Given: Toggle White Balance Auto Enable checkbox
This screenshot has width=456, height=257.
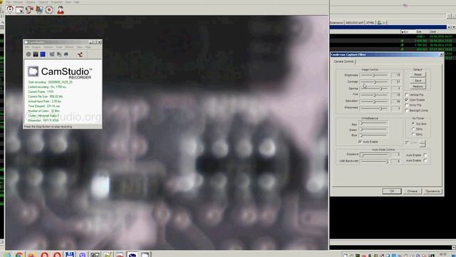Looking at the screenshot, I should tap(360, 141).
